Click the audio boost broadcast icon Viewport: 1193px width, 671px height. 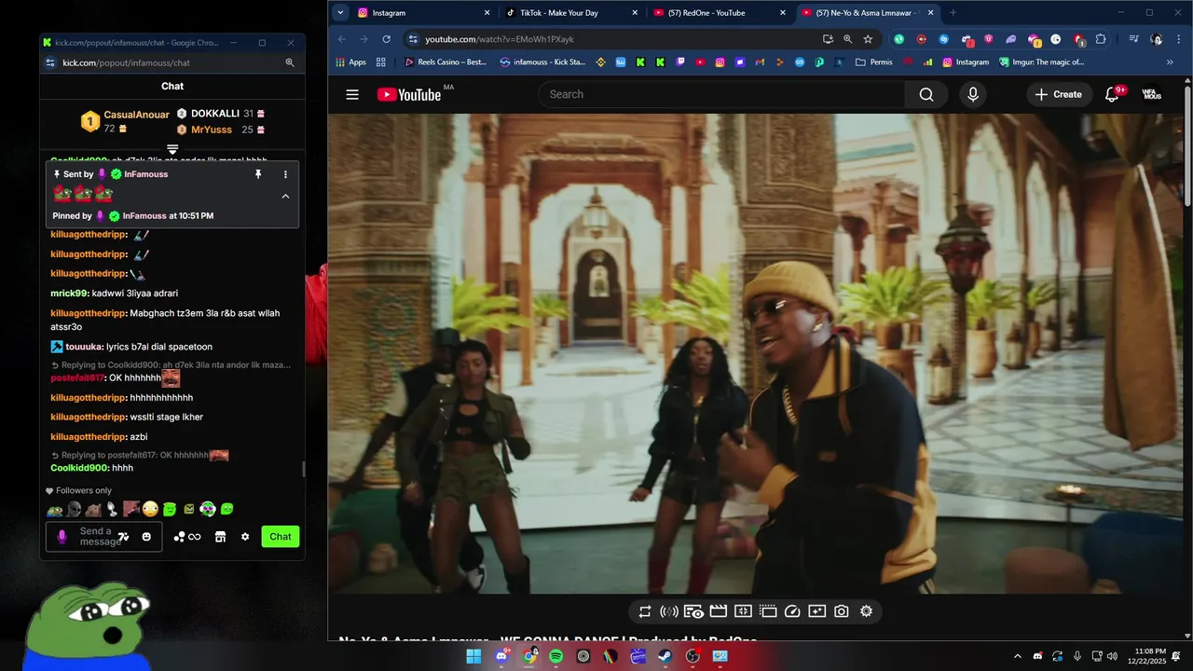point(669,611)
